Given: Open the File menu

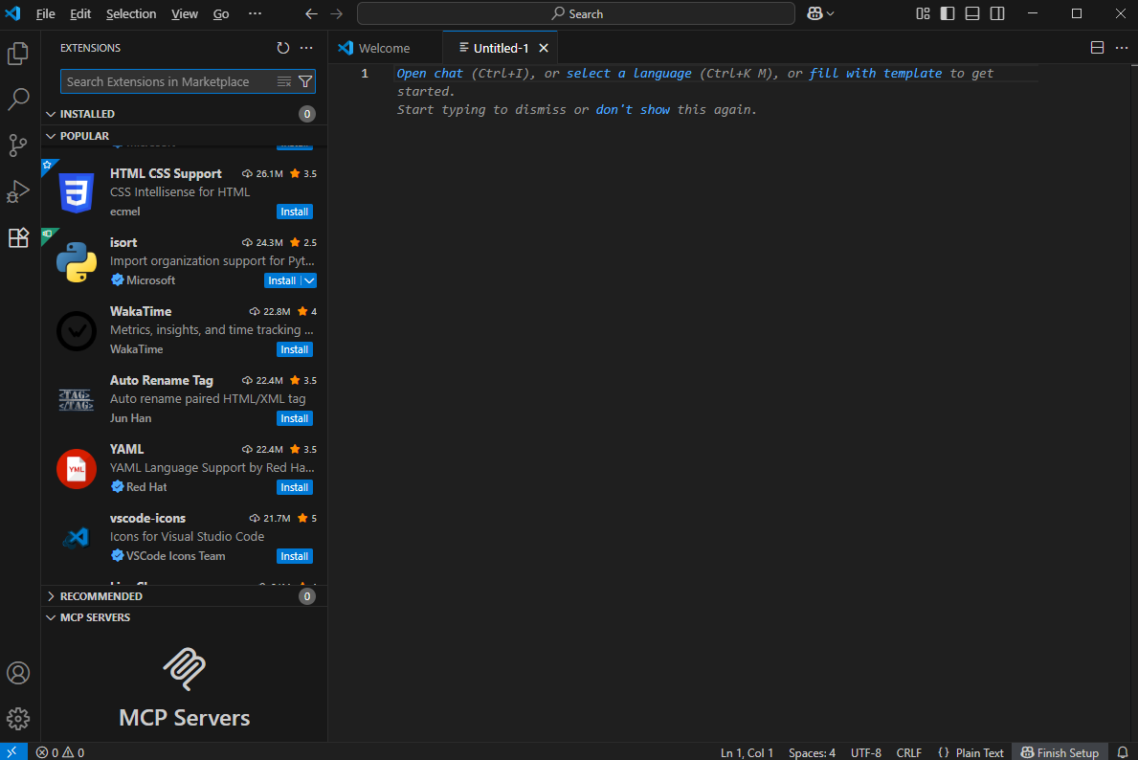Looking at the screenshot, I should [46, 13].
